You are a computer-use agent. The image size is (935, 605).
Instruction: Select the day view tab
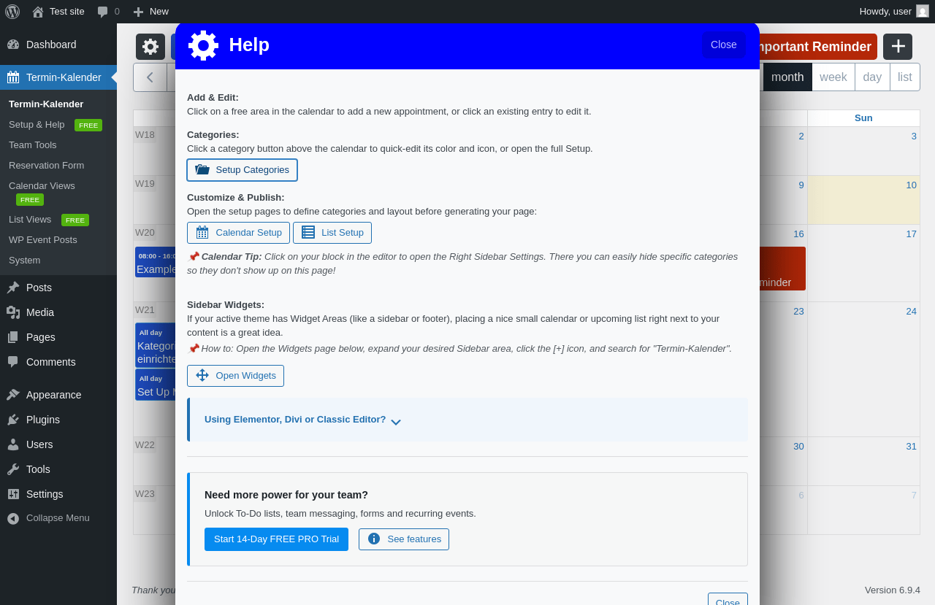872,77
